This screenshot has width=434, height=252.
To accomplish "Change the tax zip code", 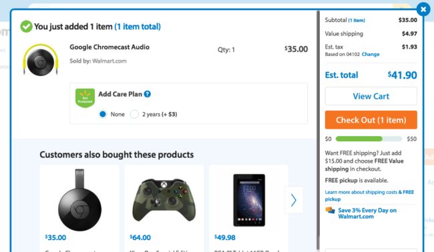I will (x=371, y=55).
